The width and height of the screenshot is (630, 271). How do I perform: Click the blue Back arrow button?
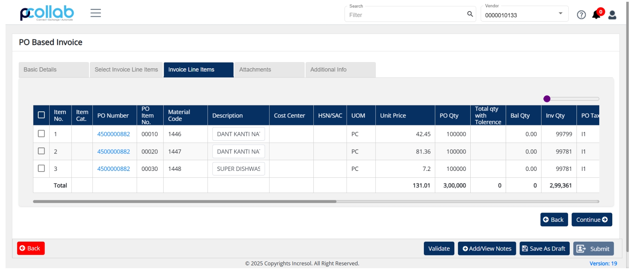pyautogui.click(x=554, y=220)
